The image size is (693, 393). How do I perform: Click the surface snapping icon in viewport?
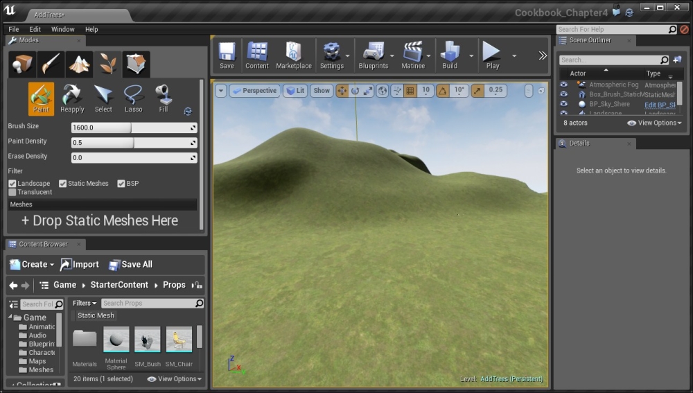(x=397, y=91)
